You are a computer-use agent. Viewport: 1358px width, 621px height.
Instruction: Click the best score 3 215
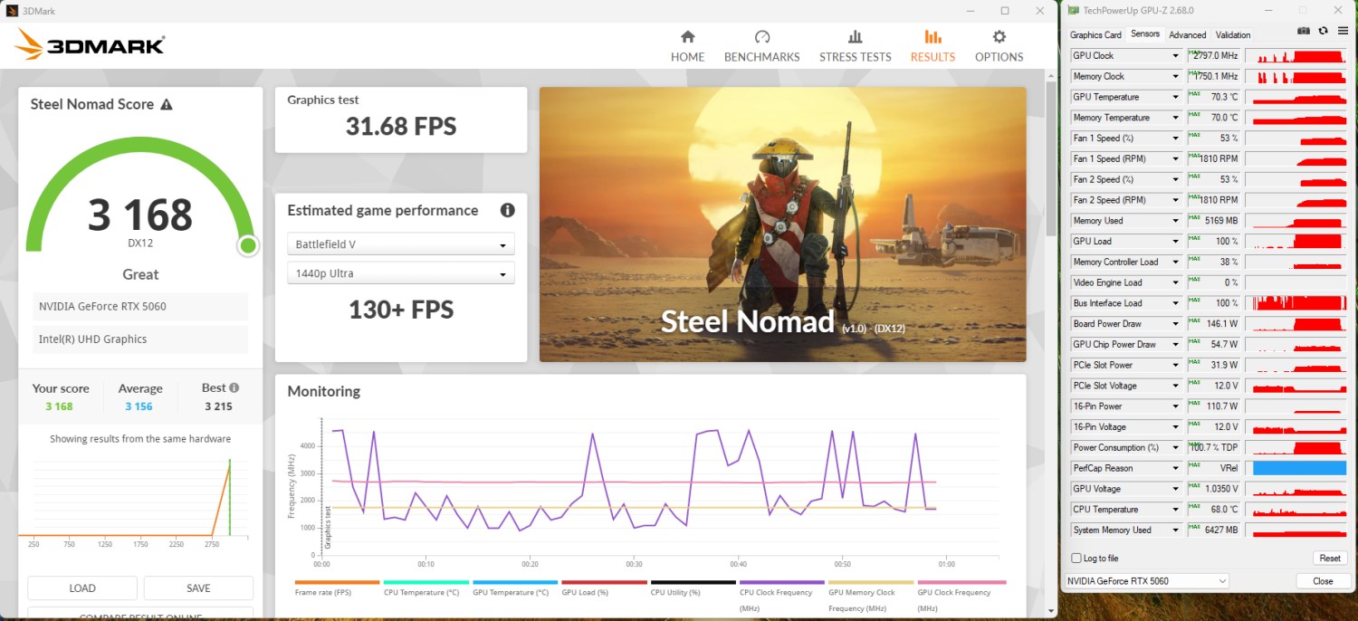218,406
